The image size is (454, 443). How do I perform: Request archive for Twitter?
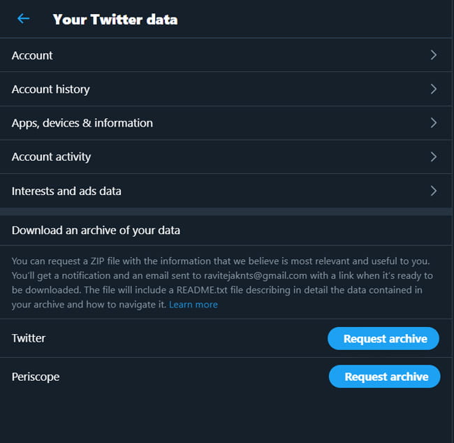pyautogui.click(x=383, y=339)
